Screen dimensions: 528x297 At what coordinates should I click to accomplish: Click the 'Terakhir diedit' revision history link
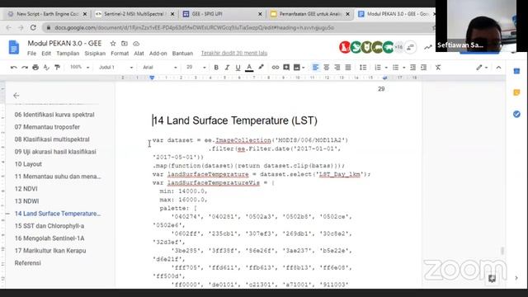pyautogui.click(x=234, y=53)
